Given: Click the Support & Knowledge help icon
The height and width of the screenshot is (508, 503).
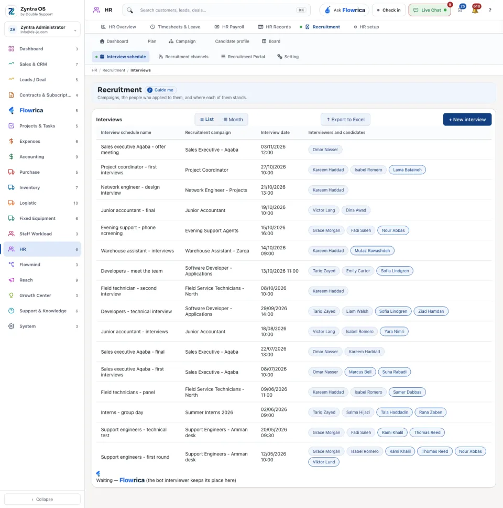Looking at the screenshot, I should pos(12,311).
